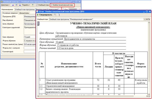
Task: Click the help question mark icon
Action: coord(33,5)
